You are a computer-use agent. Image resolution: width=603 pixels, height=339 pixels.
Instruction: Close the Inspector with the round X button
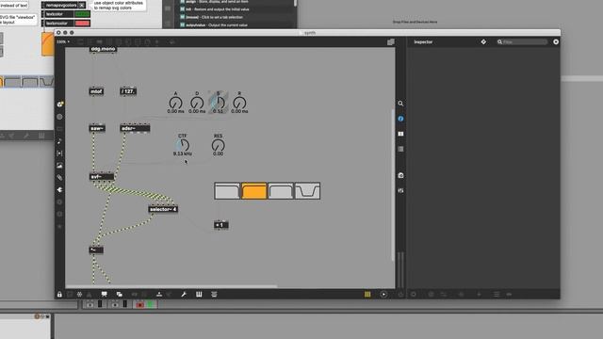pyautogui.click(x=556, y=41)
